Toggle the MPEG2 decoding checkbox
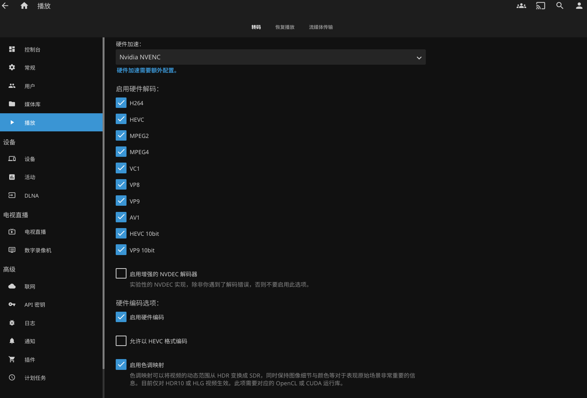The height and width of the screenshot is (398, 587). click(121, 135)
